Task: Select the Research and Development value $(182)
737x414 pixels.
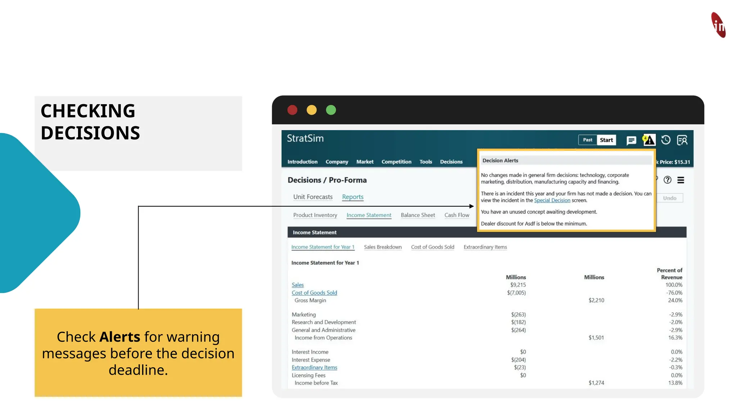Action: (x=518, y=322)
